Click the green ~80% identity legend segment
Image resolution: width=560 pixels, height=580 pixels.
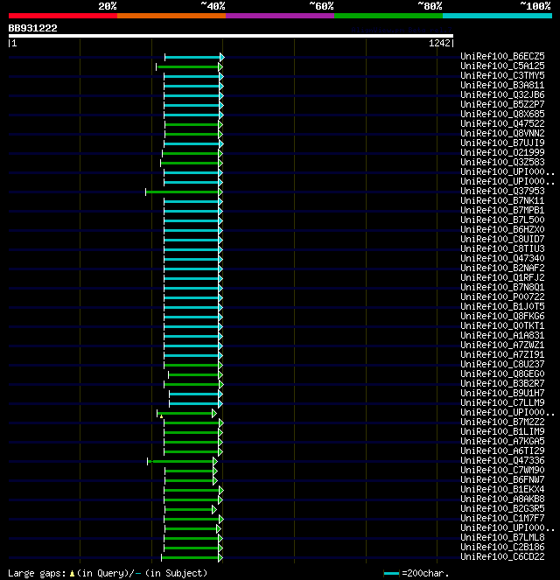[x=388, y=16]
